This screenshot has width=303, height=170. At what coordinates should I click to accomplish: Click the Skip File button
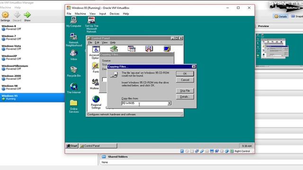pos(185,91)
